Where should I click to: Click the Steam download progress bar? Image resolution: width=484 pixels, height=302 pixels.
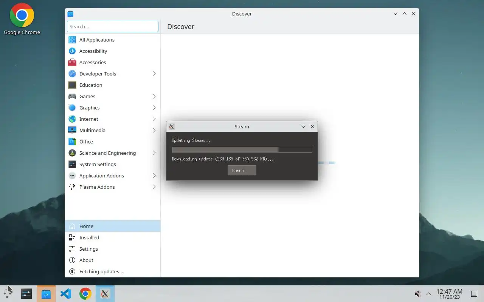click(242, 150)
